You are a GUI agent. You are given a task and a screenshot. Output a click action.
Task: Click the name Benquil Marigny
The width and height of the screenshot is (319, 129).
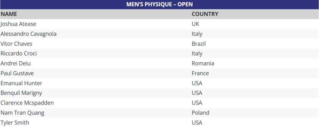pyautogui.click(x=21, y=93)
